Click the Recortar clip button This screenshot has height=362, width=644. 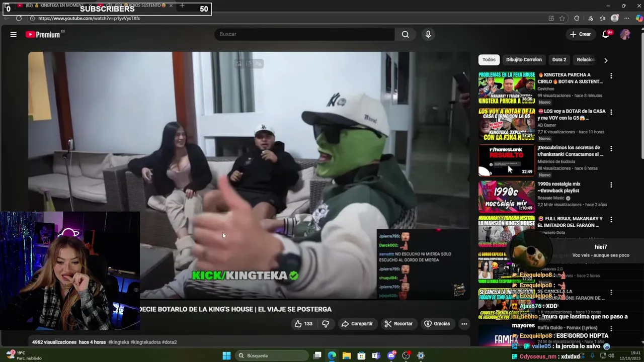398,324
